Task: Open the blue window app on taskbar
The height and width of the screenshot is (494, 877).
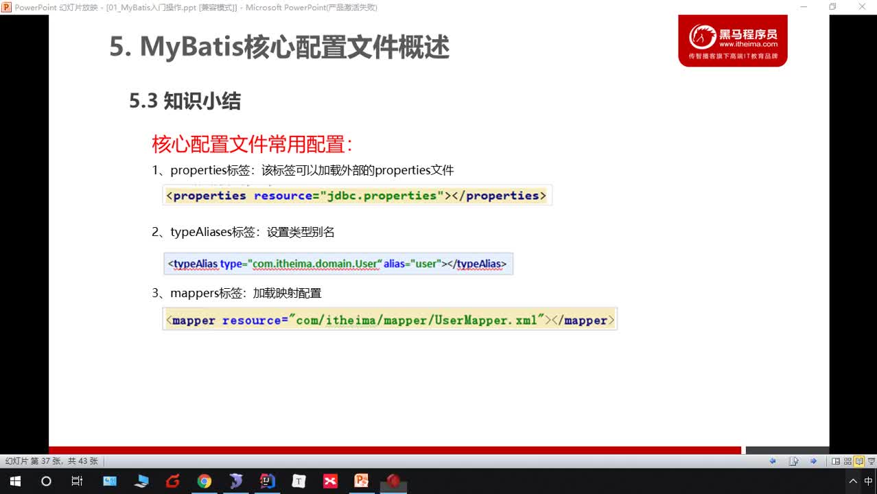Action: tap(110, 481)
